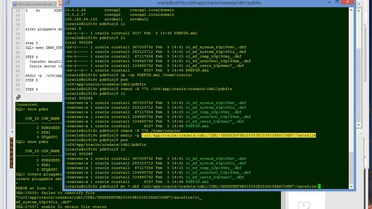Click the terminal title oracle@ol819c:/u04/app/oracle/oradata/cdb1/pdbfin
This screenshot has width=372, height=209.
coord(209,3)
